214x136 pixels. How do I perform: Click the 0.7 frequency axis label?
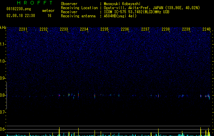(3, 112)
